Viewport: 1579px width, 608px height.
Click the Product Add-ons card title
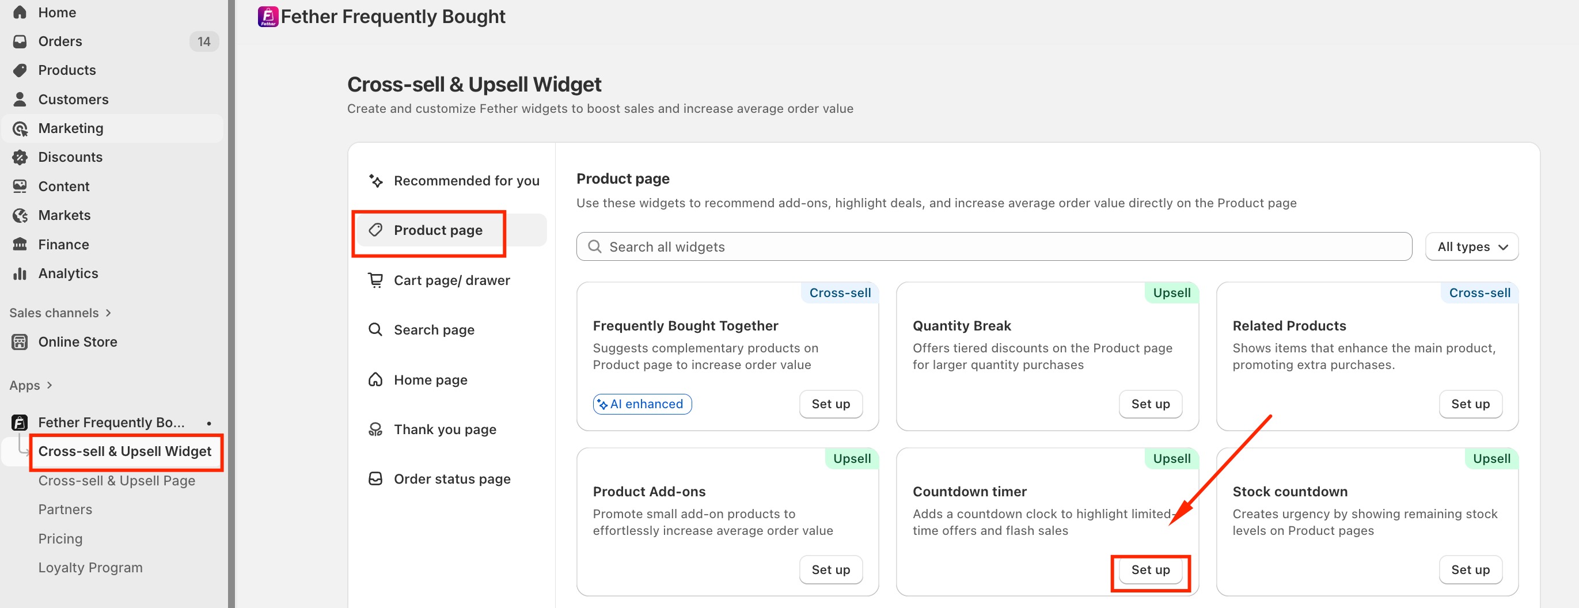(648, 492)
